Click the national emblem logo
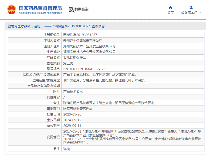This screenshot has width=206, height=155. pyautogui.click(x=12, y=9)
